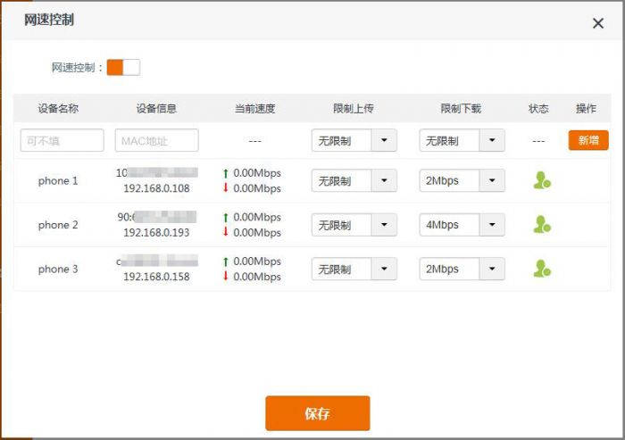Close the 网速控制 dialog
The image size is (625, 440).
pyautogui.click(x=598, y=23)
